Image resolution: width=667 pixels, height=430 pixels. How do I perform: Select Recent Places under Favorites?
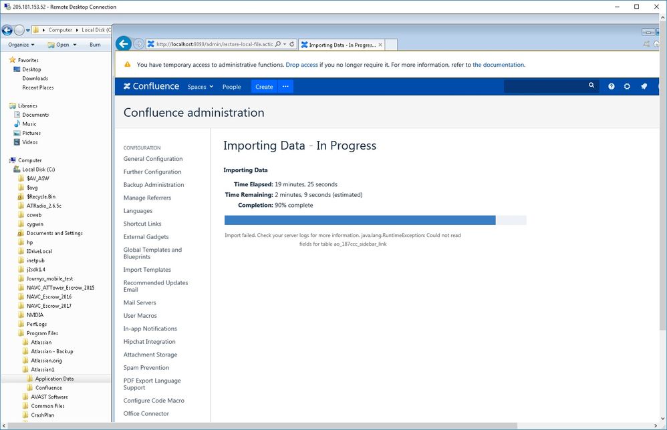[38, 87]
